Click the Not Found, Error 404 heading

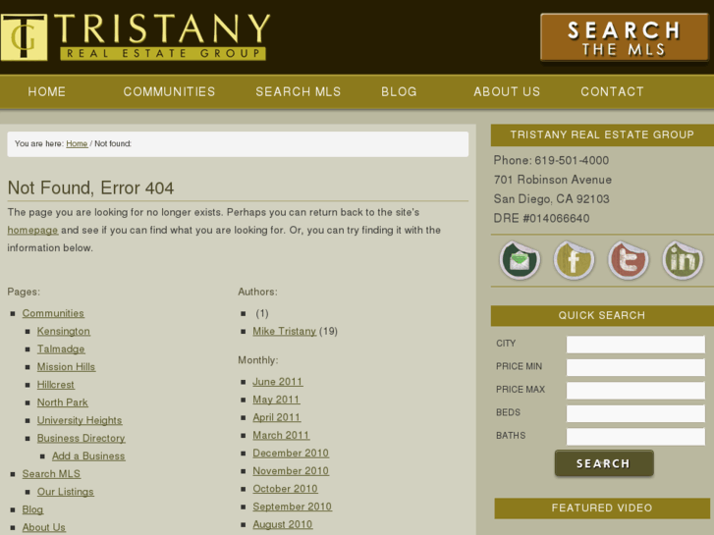[90, 188]
